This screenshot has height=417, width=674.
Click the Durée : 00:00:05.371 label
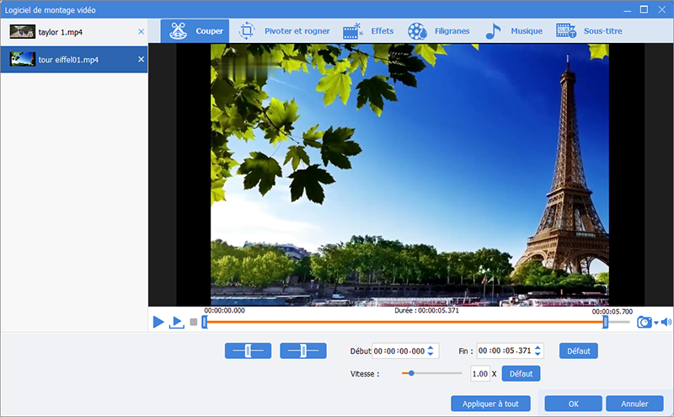coord(426,310)
